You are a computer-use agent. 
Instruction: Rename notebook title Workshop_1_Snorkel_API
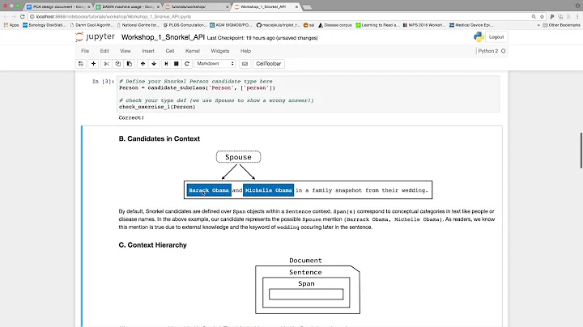tap(163, 37)
